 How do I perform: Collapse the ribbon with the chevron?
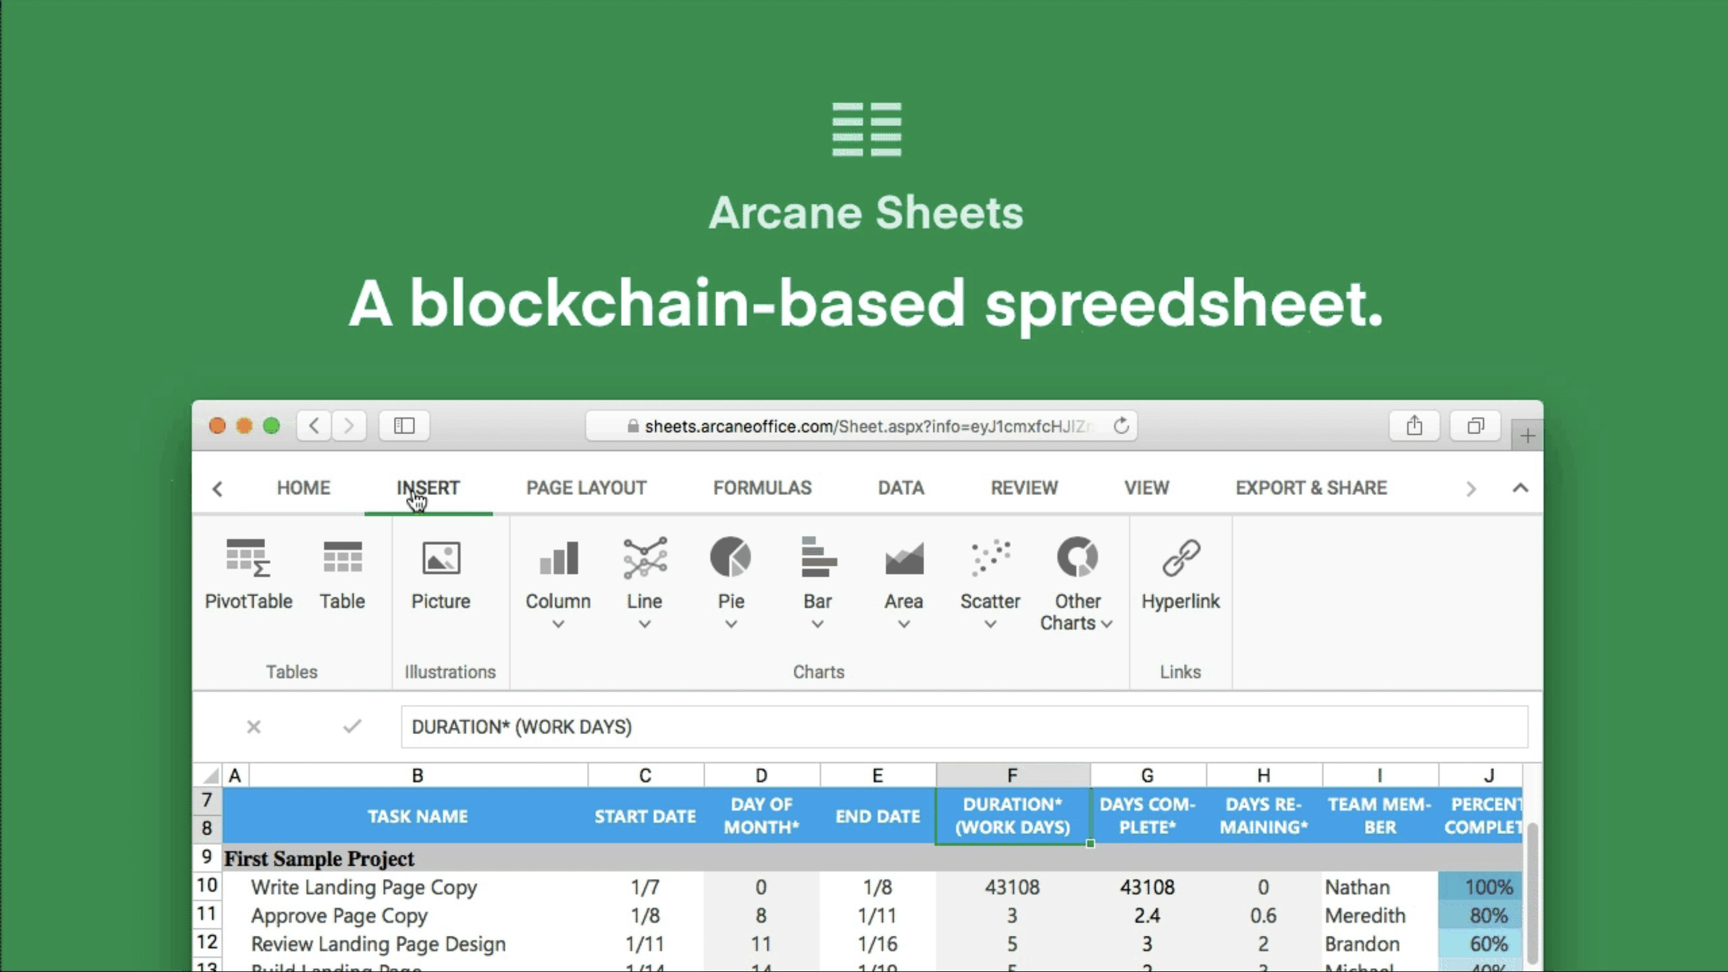point(1519,488)
